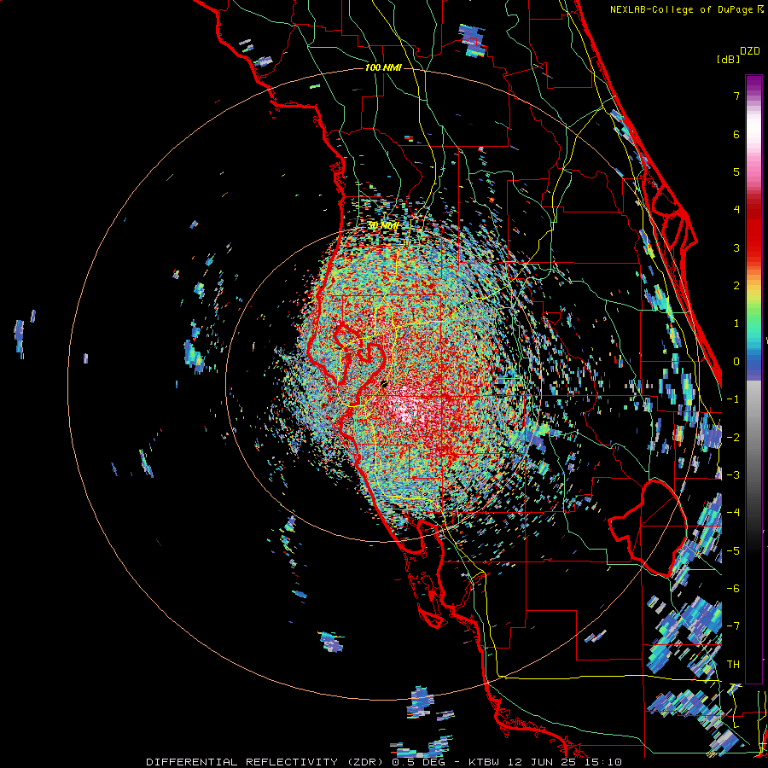Click the legend value -4

(x=733, y=512)
